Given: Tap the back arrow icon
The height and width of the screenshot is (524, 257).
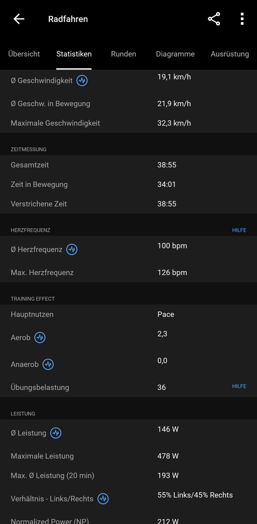Looking at the screenshot, I should tap(19, 19).
